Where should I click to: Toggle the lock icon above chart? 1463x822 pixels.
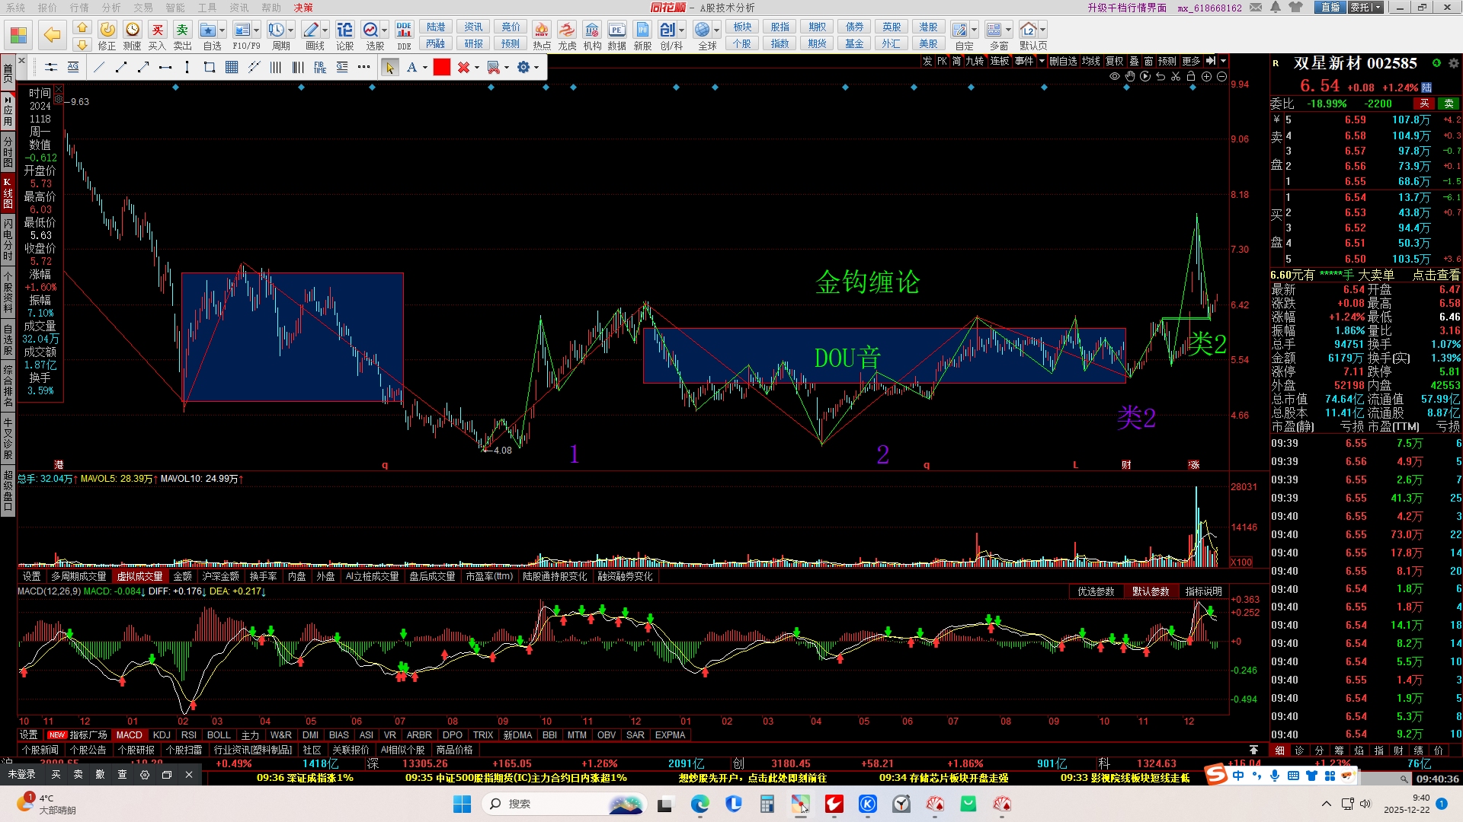pos(1191,77)
